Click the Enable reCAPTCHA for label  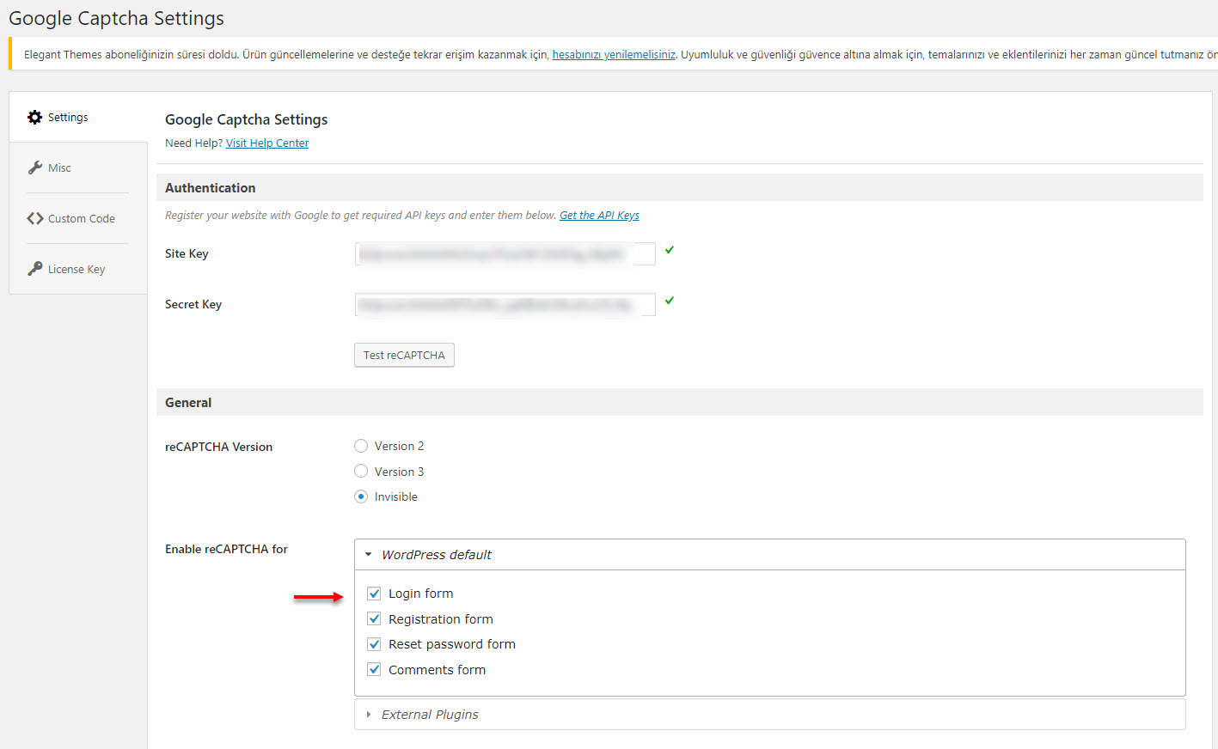click(226, 549)
